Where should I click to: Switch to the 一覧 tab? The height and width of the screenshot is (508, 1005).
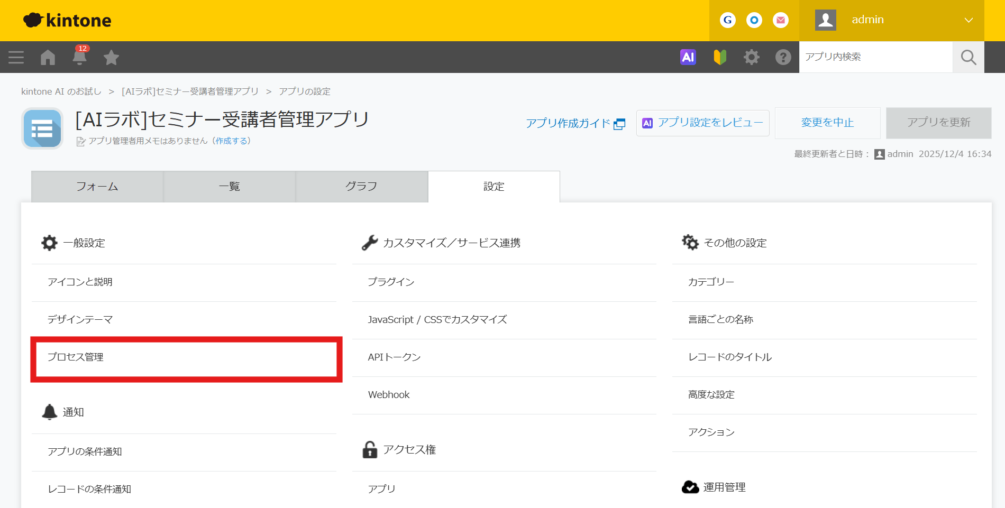point(230,187)
